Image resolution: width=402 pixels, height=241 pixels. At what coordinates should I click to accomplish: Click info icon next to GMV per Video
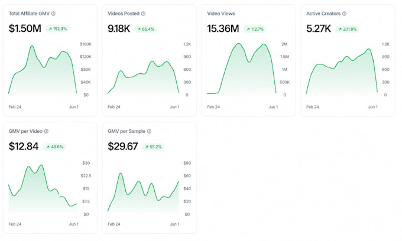click(46, 131)
